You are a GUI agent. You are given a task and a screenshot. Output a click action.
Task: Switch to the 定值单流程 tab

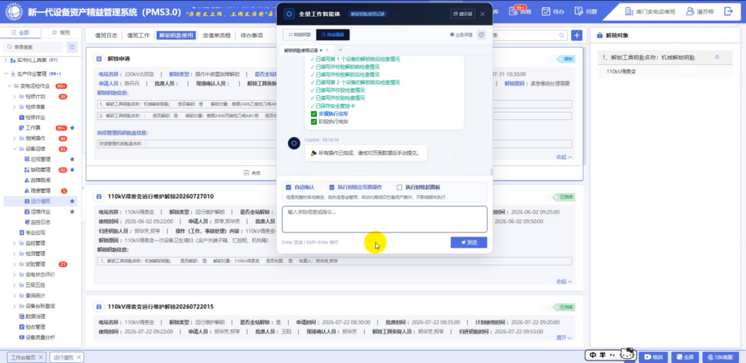[x=216, y=35]
